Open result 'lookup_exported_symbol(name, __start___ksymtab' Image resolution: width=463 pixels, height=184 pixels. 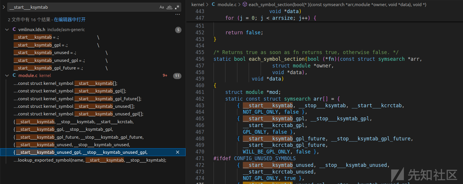(93, 160)
